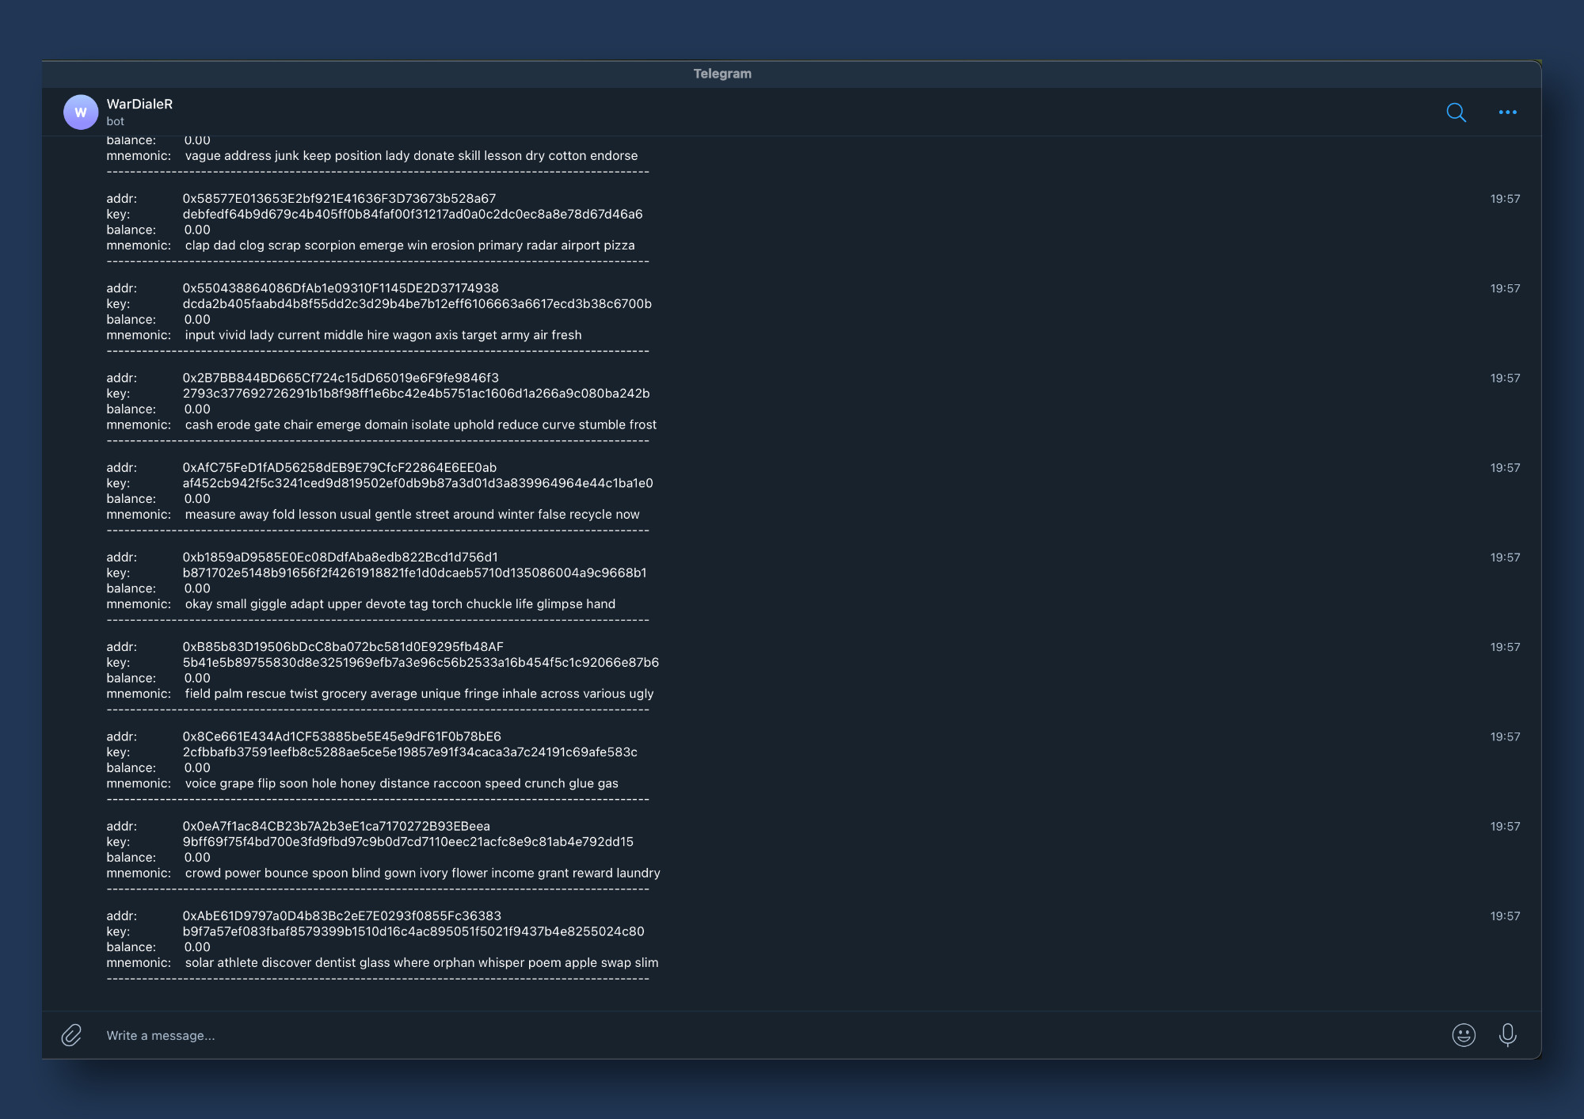
Task: Click mnemonic 'input vivid lady current middle'
Action: click(383, 335)
